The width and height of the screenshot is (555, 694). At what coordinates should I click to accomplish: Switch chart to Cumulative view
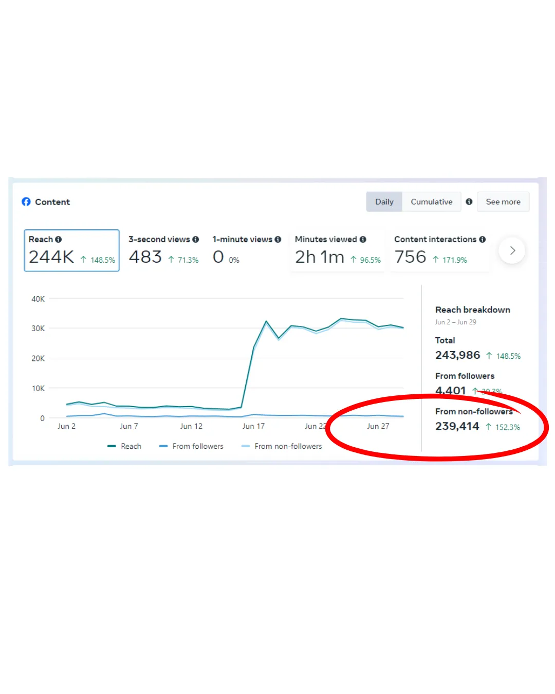point(432,202)
